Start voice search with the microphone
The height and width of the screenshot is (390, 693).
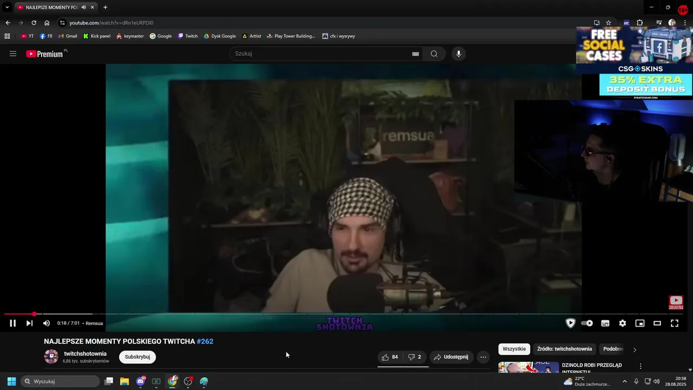tap(459, 54)
